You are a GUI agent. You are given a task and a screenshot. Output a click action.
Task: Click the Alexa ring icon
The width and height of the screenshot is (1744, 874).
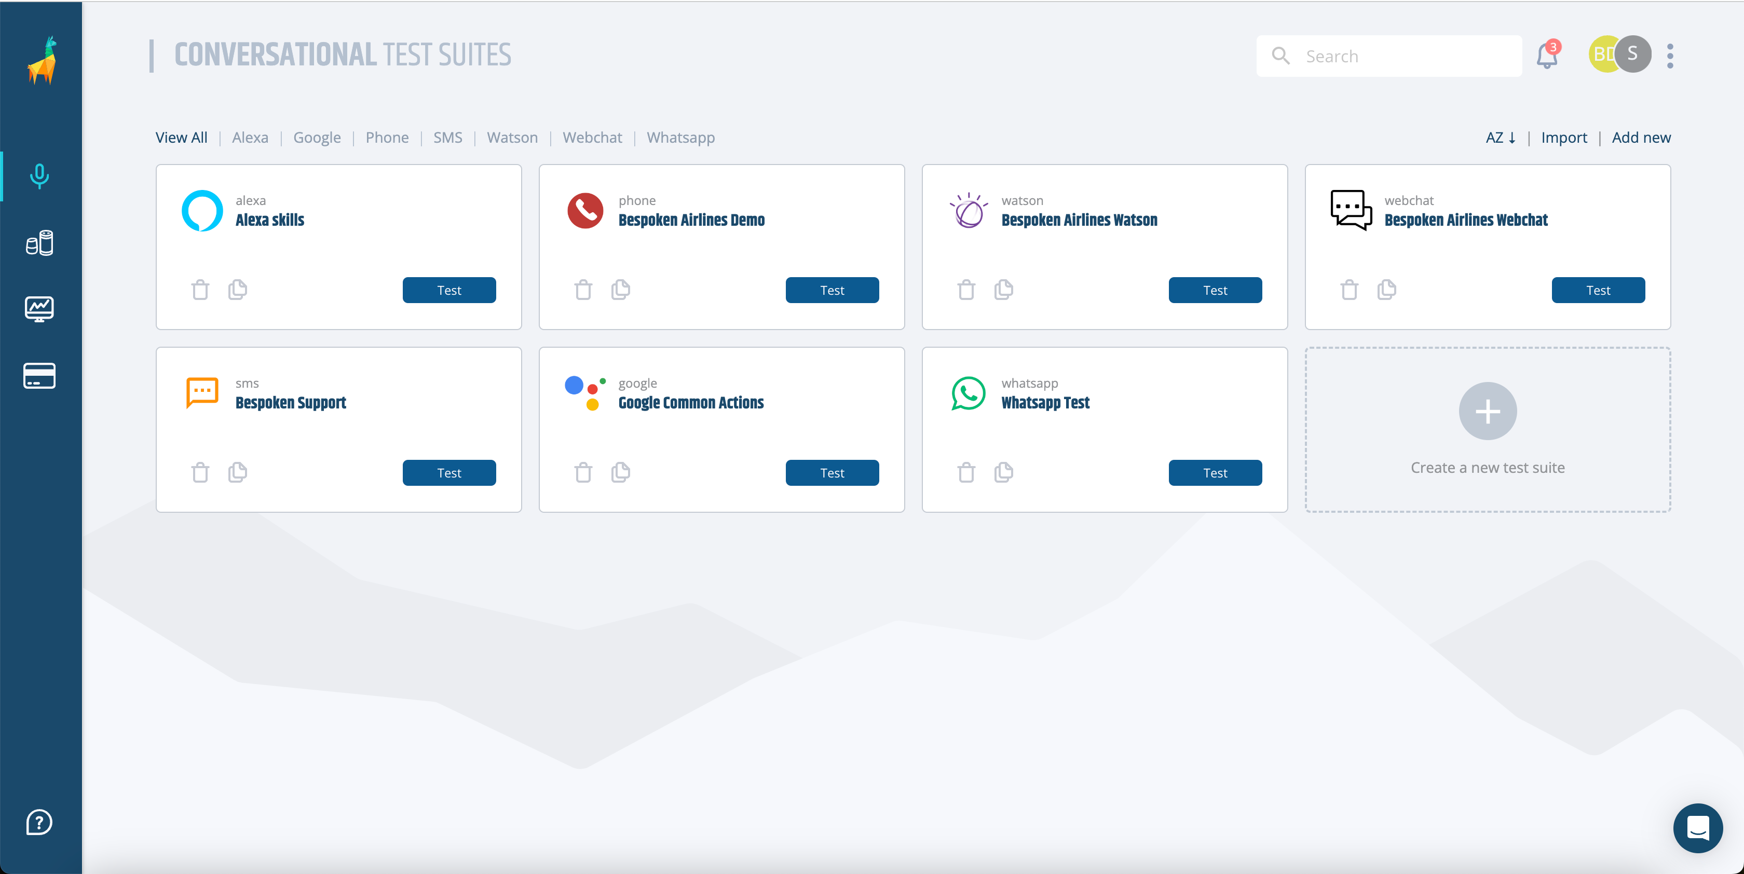coord(202,211)
